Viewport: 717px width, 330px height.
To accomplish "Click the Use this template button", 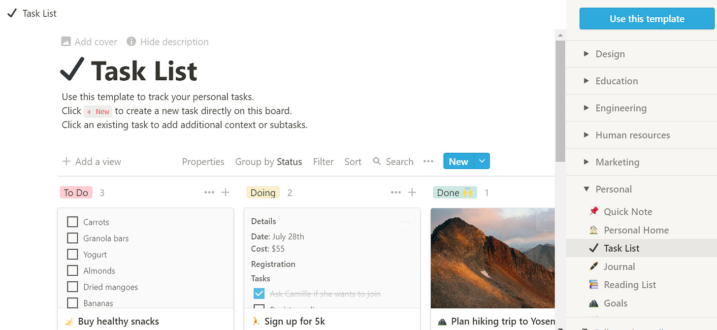I will click(x=647, y=19).
